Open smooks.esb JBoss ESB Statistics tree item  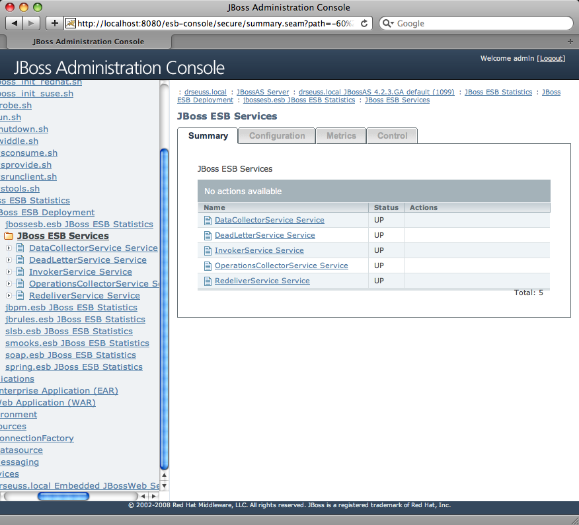77,343
